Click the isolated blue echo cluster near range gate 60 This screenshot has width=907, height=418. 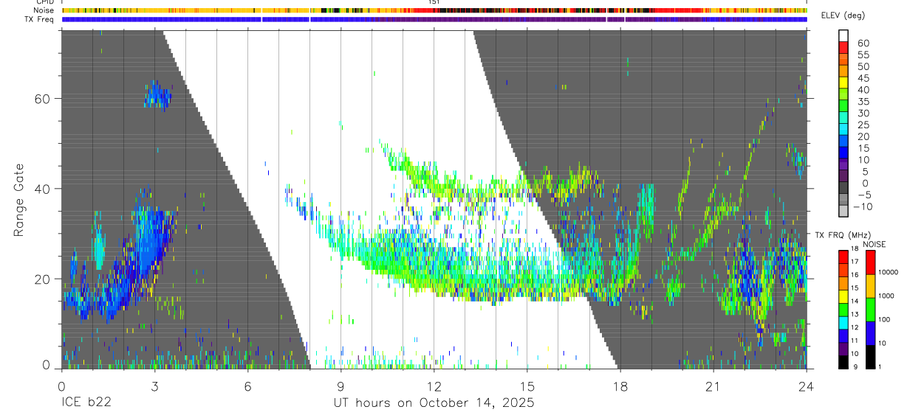pyautogui.click(x=157, y=94)
